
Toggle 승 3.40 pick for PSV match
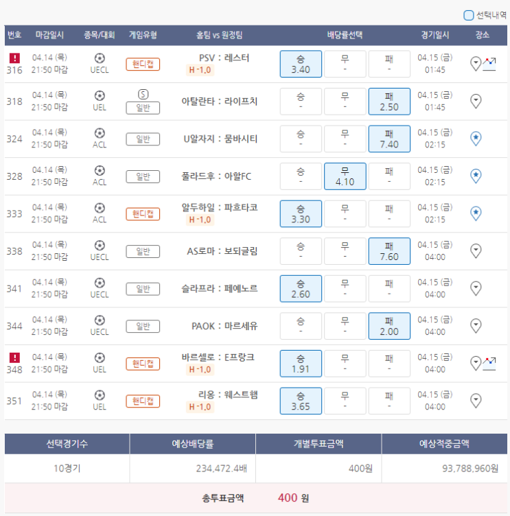click(301, 64)
